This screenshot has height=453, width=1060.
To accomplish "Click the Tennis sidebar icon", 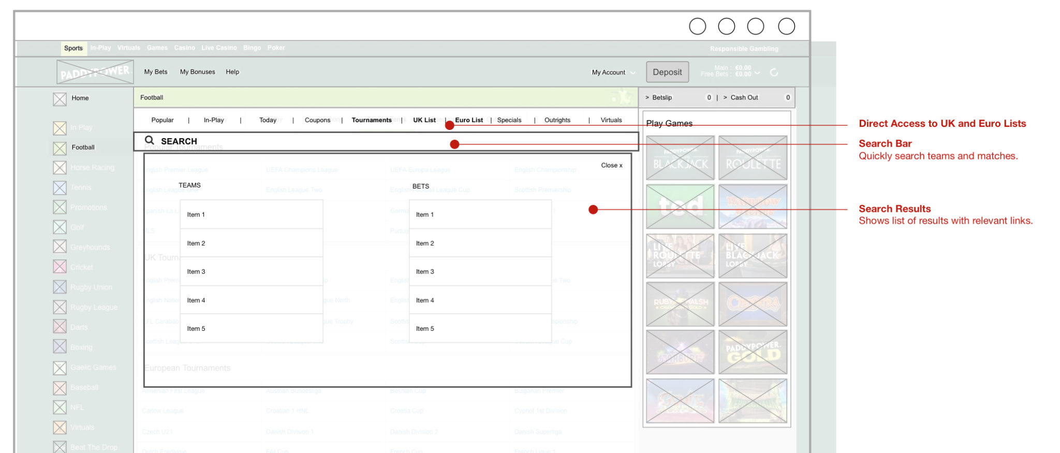I will coord(60,188).
